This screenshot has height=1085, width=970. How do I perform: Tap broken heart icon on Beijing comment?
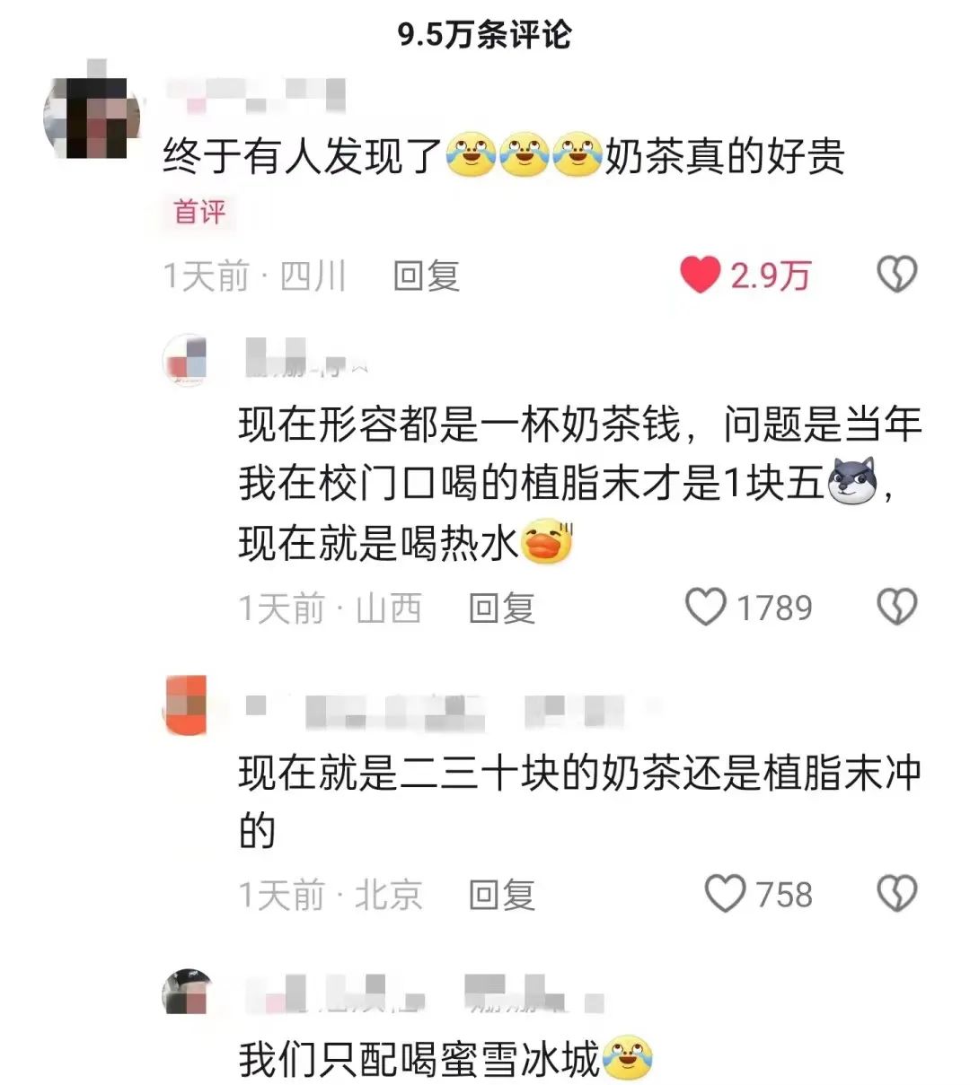pos(896,894)
